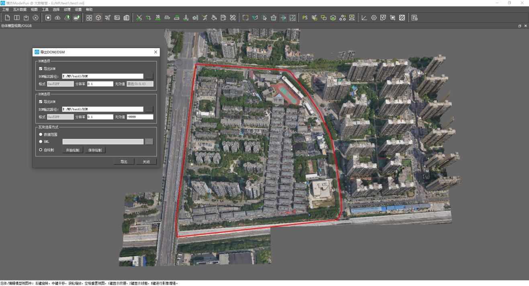Select the 数据范围 radio option
Viewport: 529px width, 286px height.
(41, 134)
